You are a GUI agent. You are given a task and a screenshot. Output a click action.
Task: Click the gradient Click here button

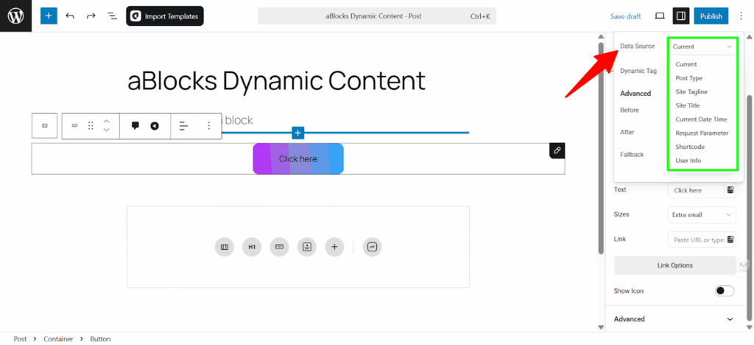(298, 158)
